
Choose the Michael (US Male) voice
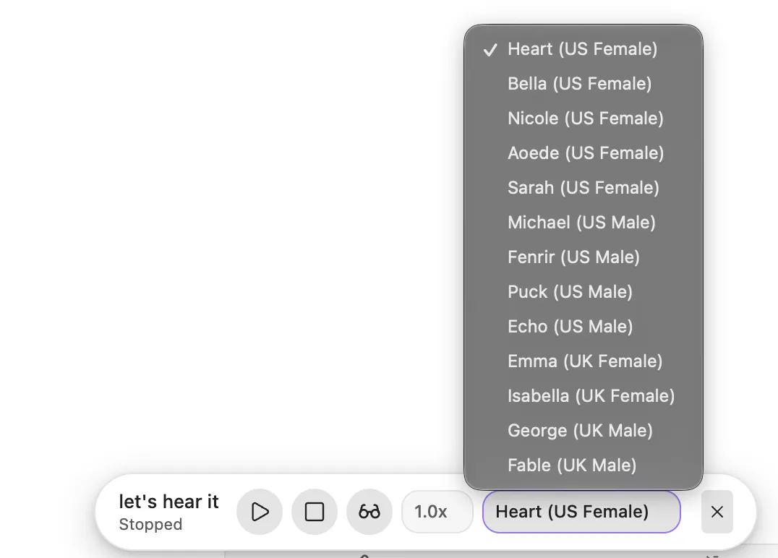[583, 223]
